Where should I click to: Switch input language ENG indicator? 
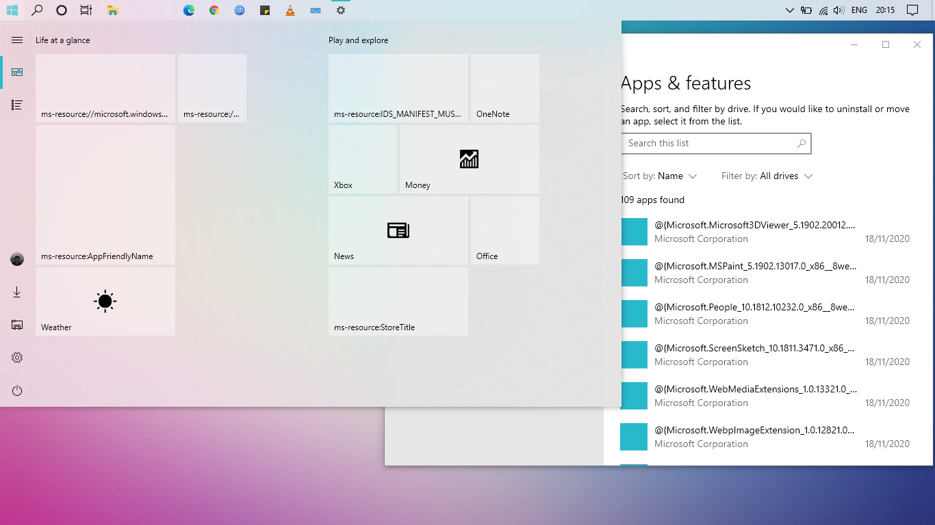[x=859, y=10]
